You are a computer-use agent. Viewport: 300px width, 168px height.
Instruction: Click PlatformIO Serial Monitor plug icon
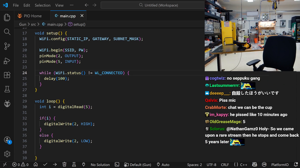coord(83,165)
